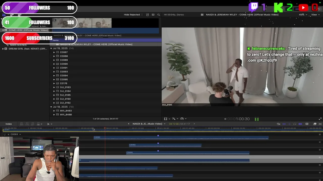Select clip C0176 in browser
The height and width of the screenshot is (181, 323).
[64, 83]
